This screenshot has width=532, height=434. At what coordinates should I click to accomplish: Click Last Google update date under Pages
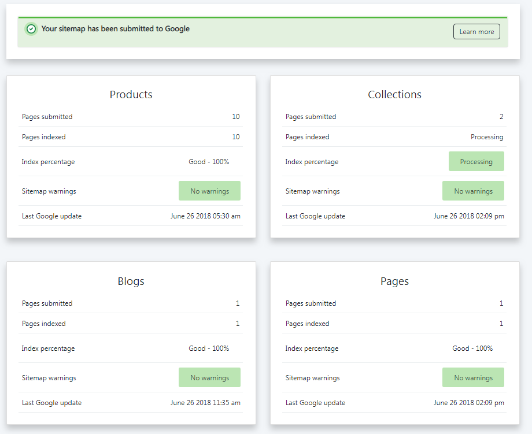[x=470, y=402]
